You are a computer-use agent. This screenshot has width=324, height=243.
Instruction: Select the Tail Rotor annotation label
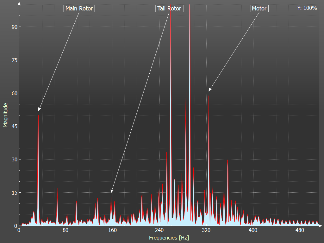(x=169, y=9)
